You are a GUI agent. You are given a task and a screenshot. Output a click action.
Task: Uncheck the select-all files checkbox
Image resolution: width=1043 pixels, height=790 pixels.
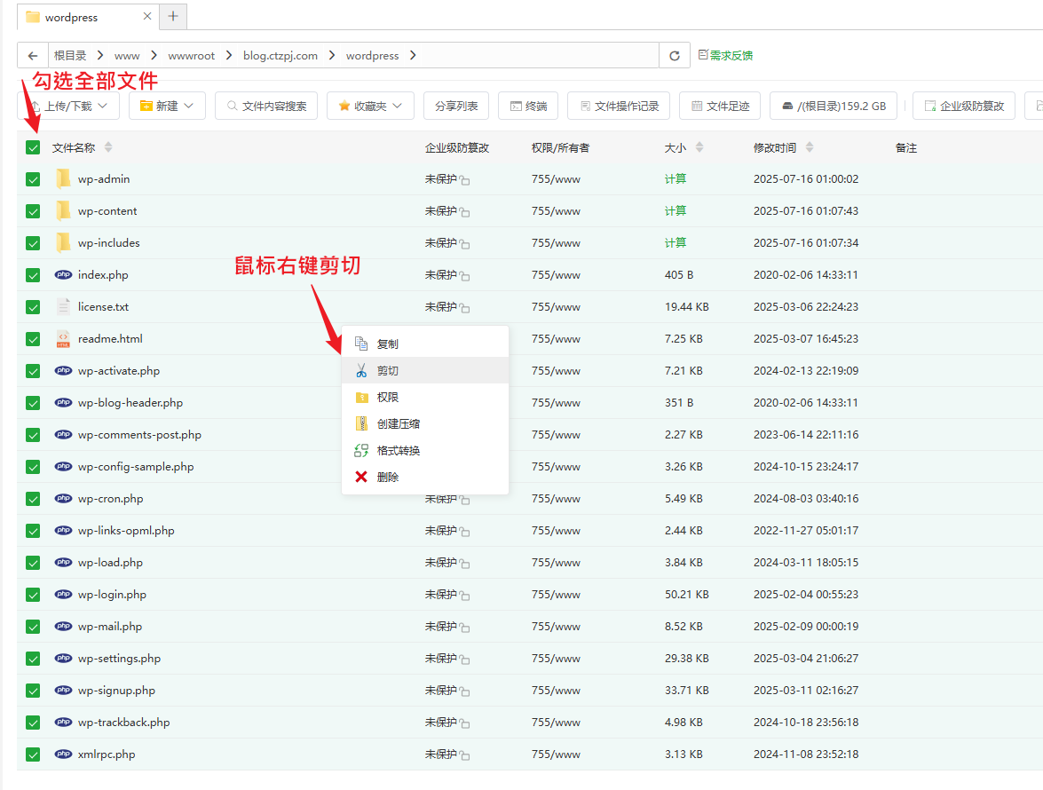point(33,147)
